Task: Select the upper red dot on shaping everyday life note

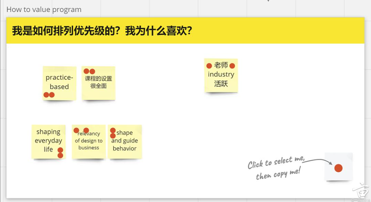Action: (60, 150)
